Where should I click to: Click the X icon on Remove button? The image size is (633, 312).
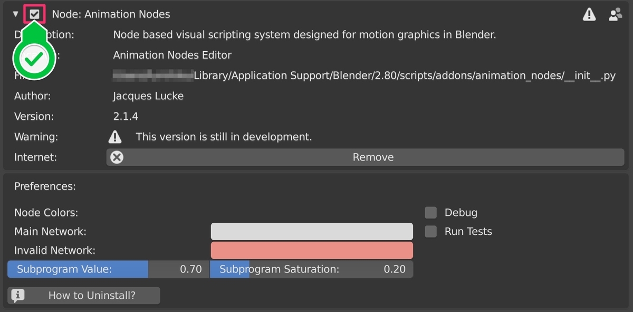[x=117, y=157]
